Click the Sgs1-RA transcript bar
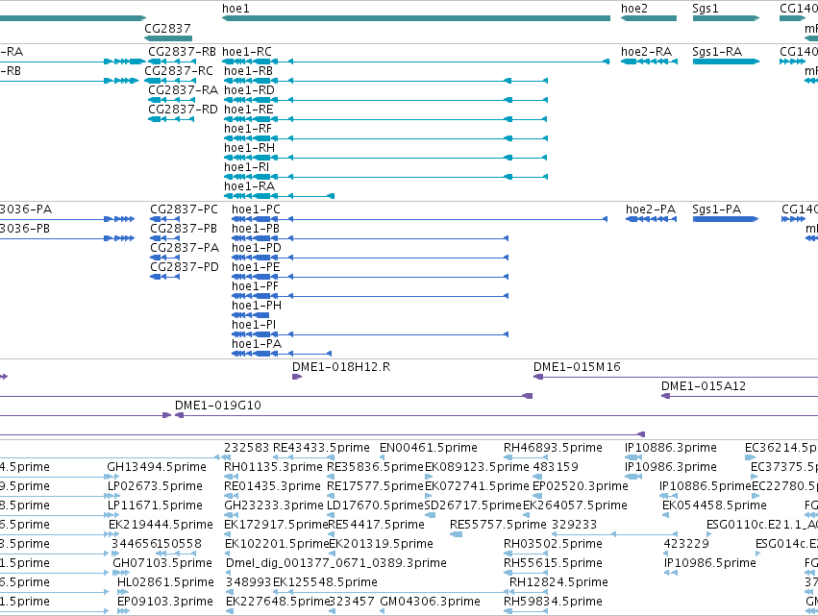818x616 pixels. click(x=726, y=62)
